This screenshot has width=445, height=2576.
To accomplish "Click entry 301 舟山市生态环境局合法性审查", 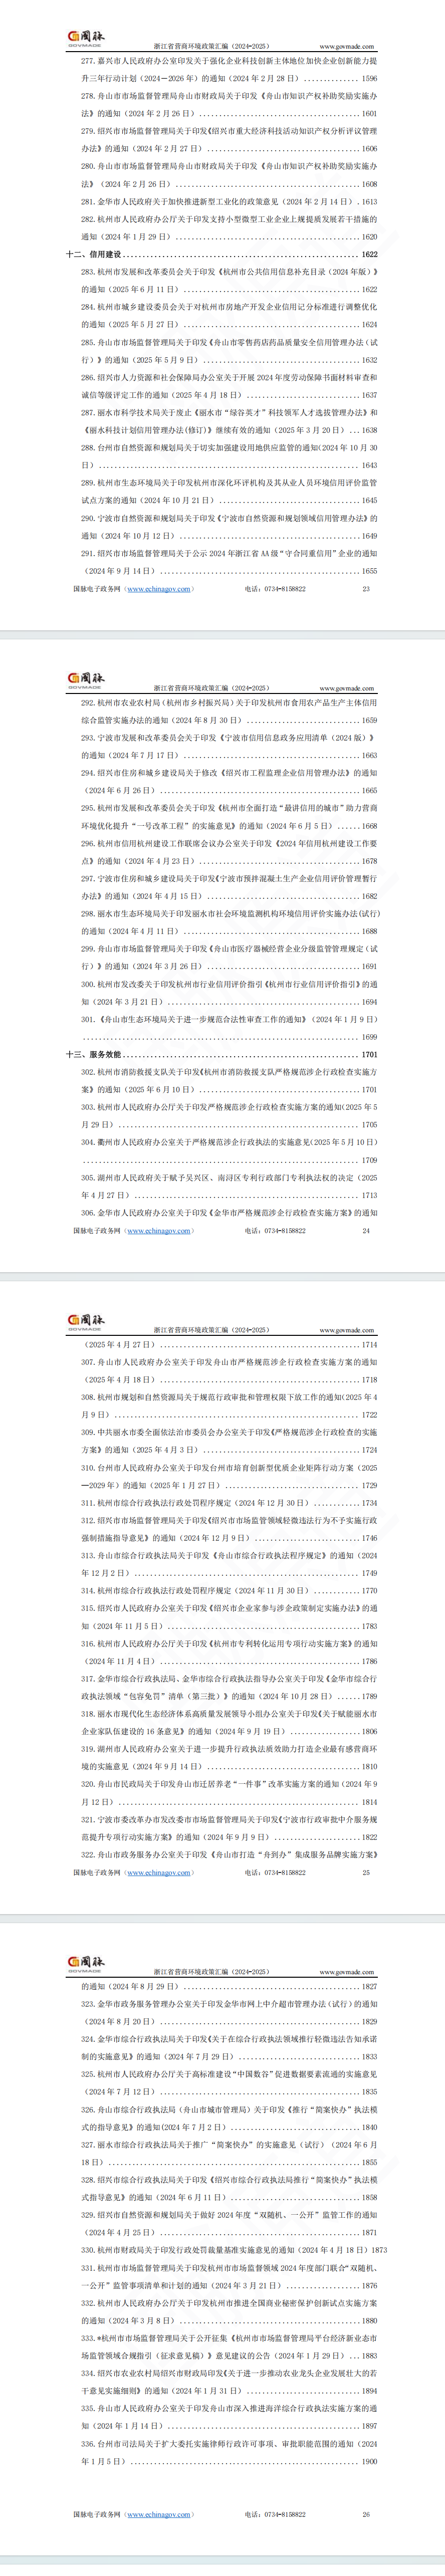I will tap(229, 1028).
